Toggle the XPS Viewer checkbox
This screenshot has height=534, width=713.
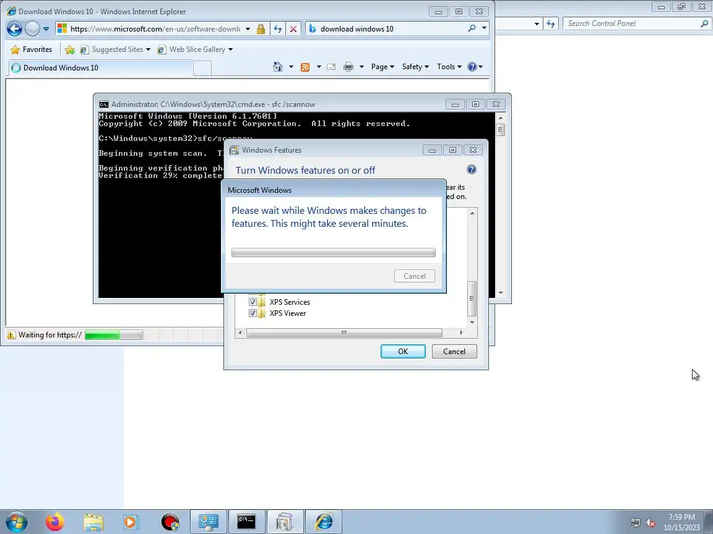click(x=253, y=313)
